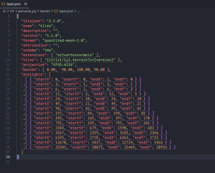This screenshot has height=173, width=215.
Task: Close the layer.json editor tab
Action: click(x=26, y=4)
